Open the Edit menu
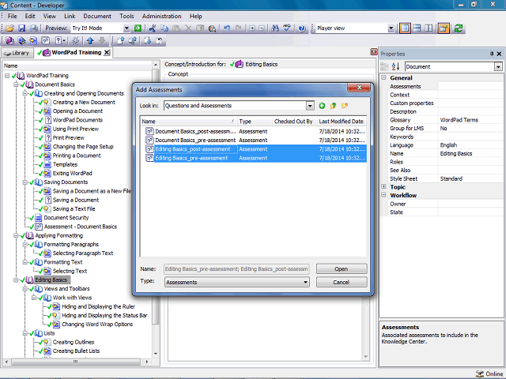The width and height of the screenshot is (506, 379). (30, 16)
